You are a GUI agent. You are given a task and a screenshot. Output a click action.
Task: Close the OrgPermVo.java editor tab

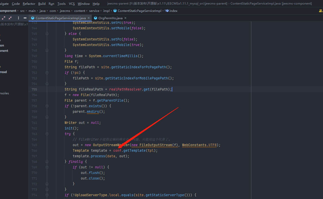pyautogui.click(x=125, y=18)
